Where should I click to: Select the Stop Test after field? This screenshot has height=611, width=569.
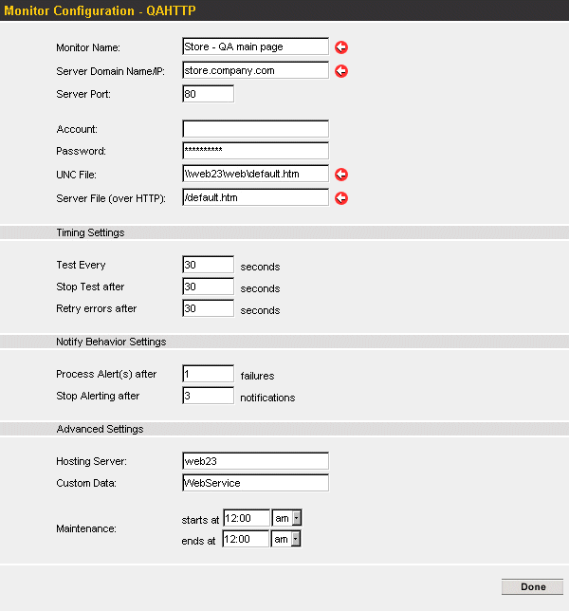point(208,287)
